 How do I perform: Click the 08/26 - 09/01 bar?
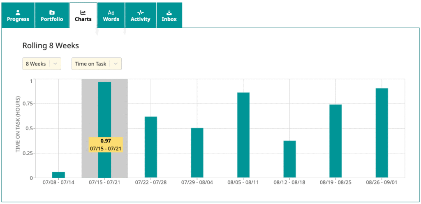tap(382, 133)
